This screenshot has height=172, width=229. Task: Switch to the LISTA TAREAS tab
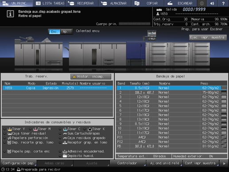tap(50, 3)
